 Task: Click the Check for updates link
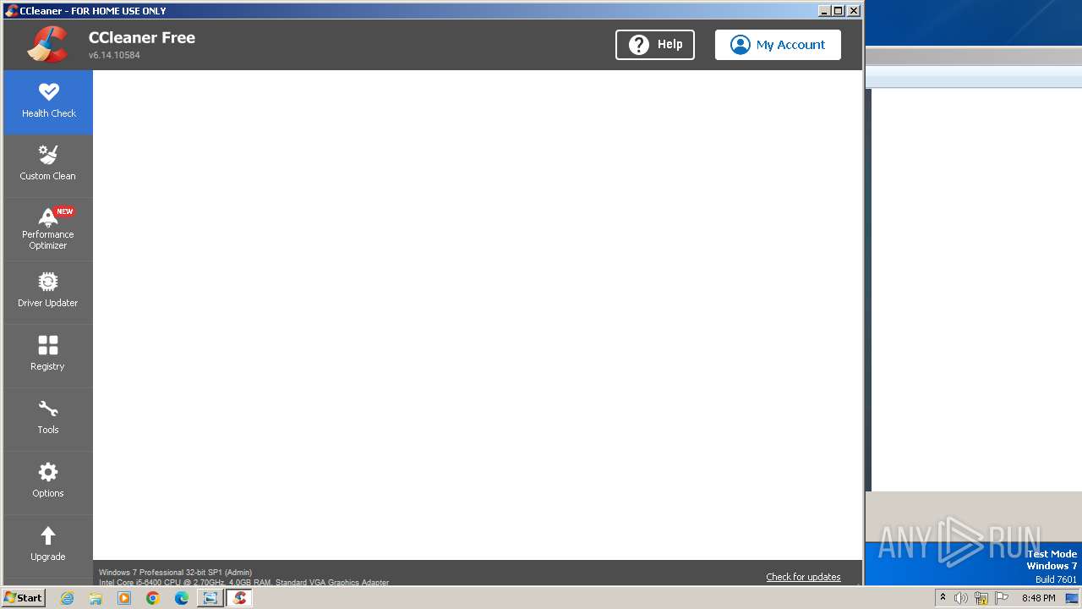(x=803, y=577)
